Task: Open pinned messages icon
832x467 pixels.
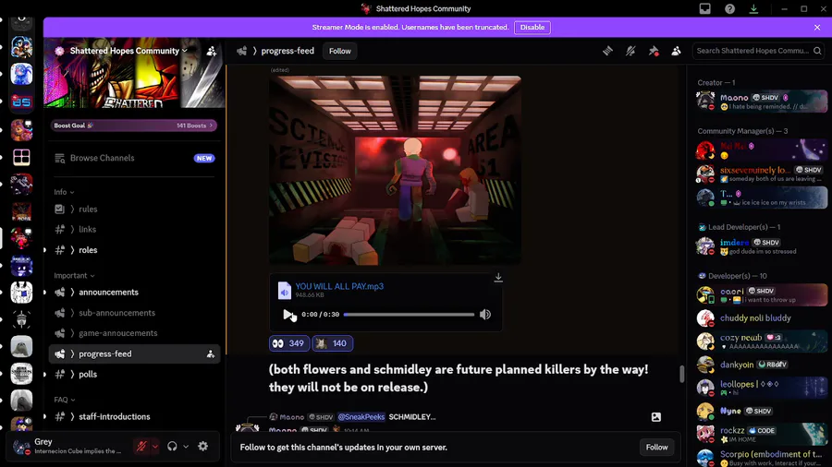Action: coord(654,51)
